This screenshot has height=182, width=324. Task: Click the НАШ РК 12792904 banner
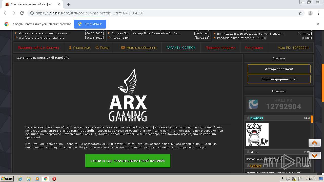[279, 104]
